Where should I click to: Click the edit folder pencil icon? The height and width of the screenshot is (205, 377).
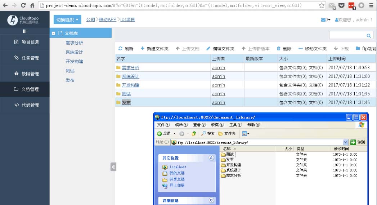[208, 49]
